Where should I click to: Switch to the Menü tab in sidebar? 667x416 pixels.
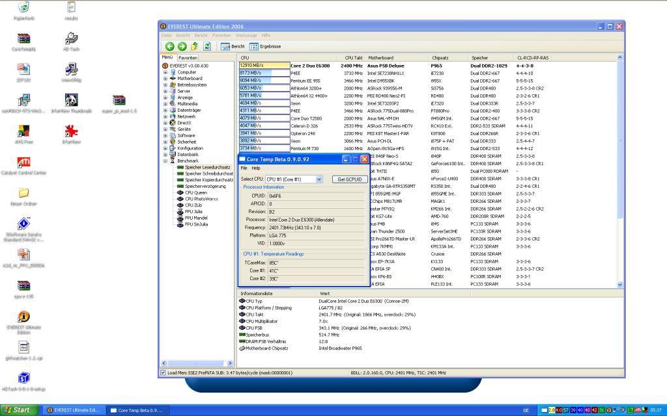click(x=167, y=57)
